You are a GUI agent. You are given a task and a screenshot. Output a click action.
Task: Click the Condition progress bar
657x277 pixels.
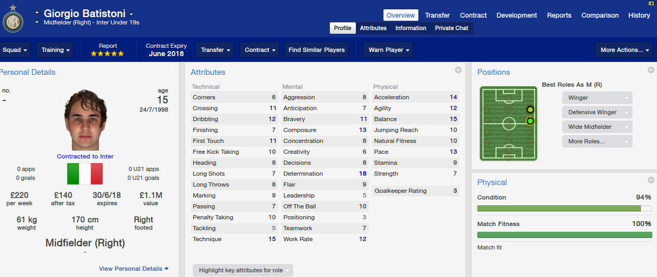564,208
